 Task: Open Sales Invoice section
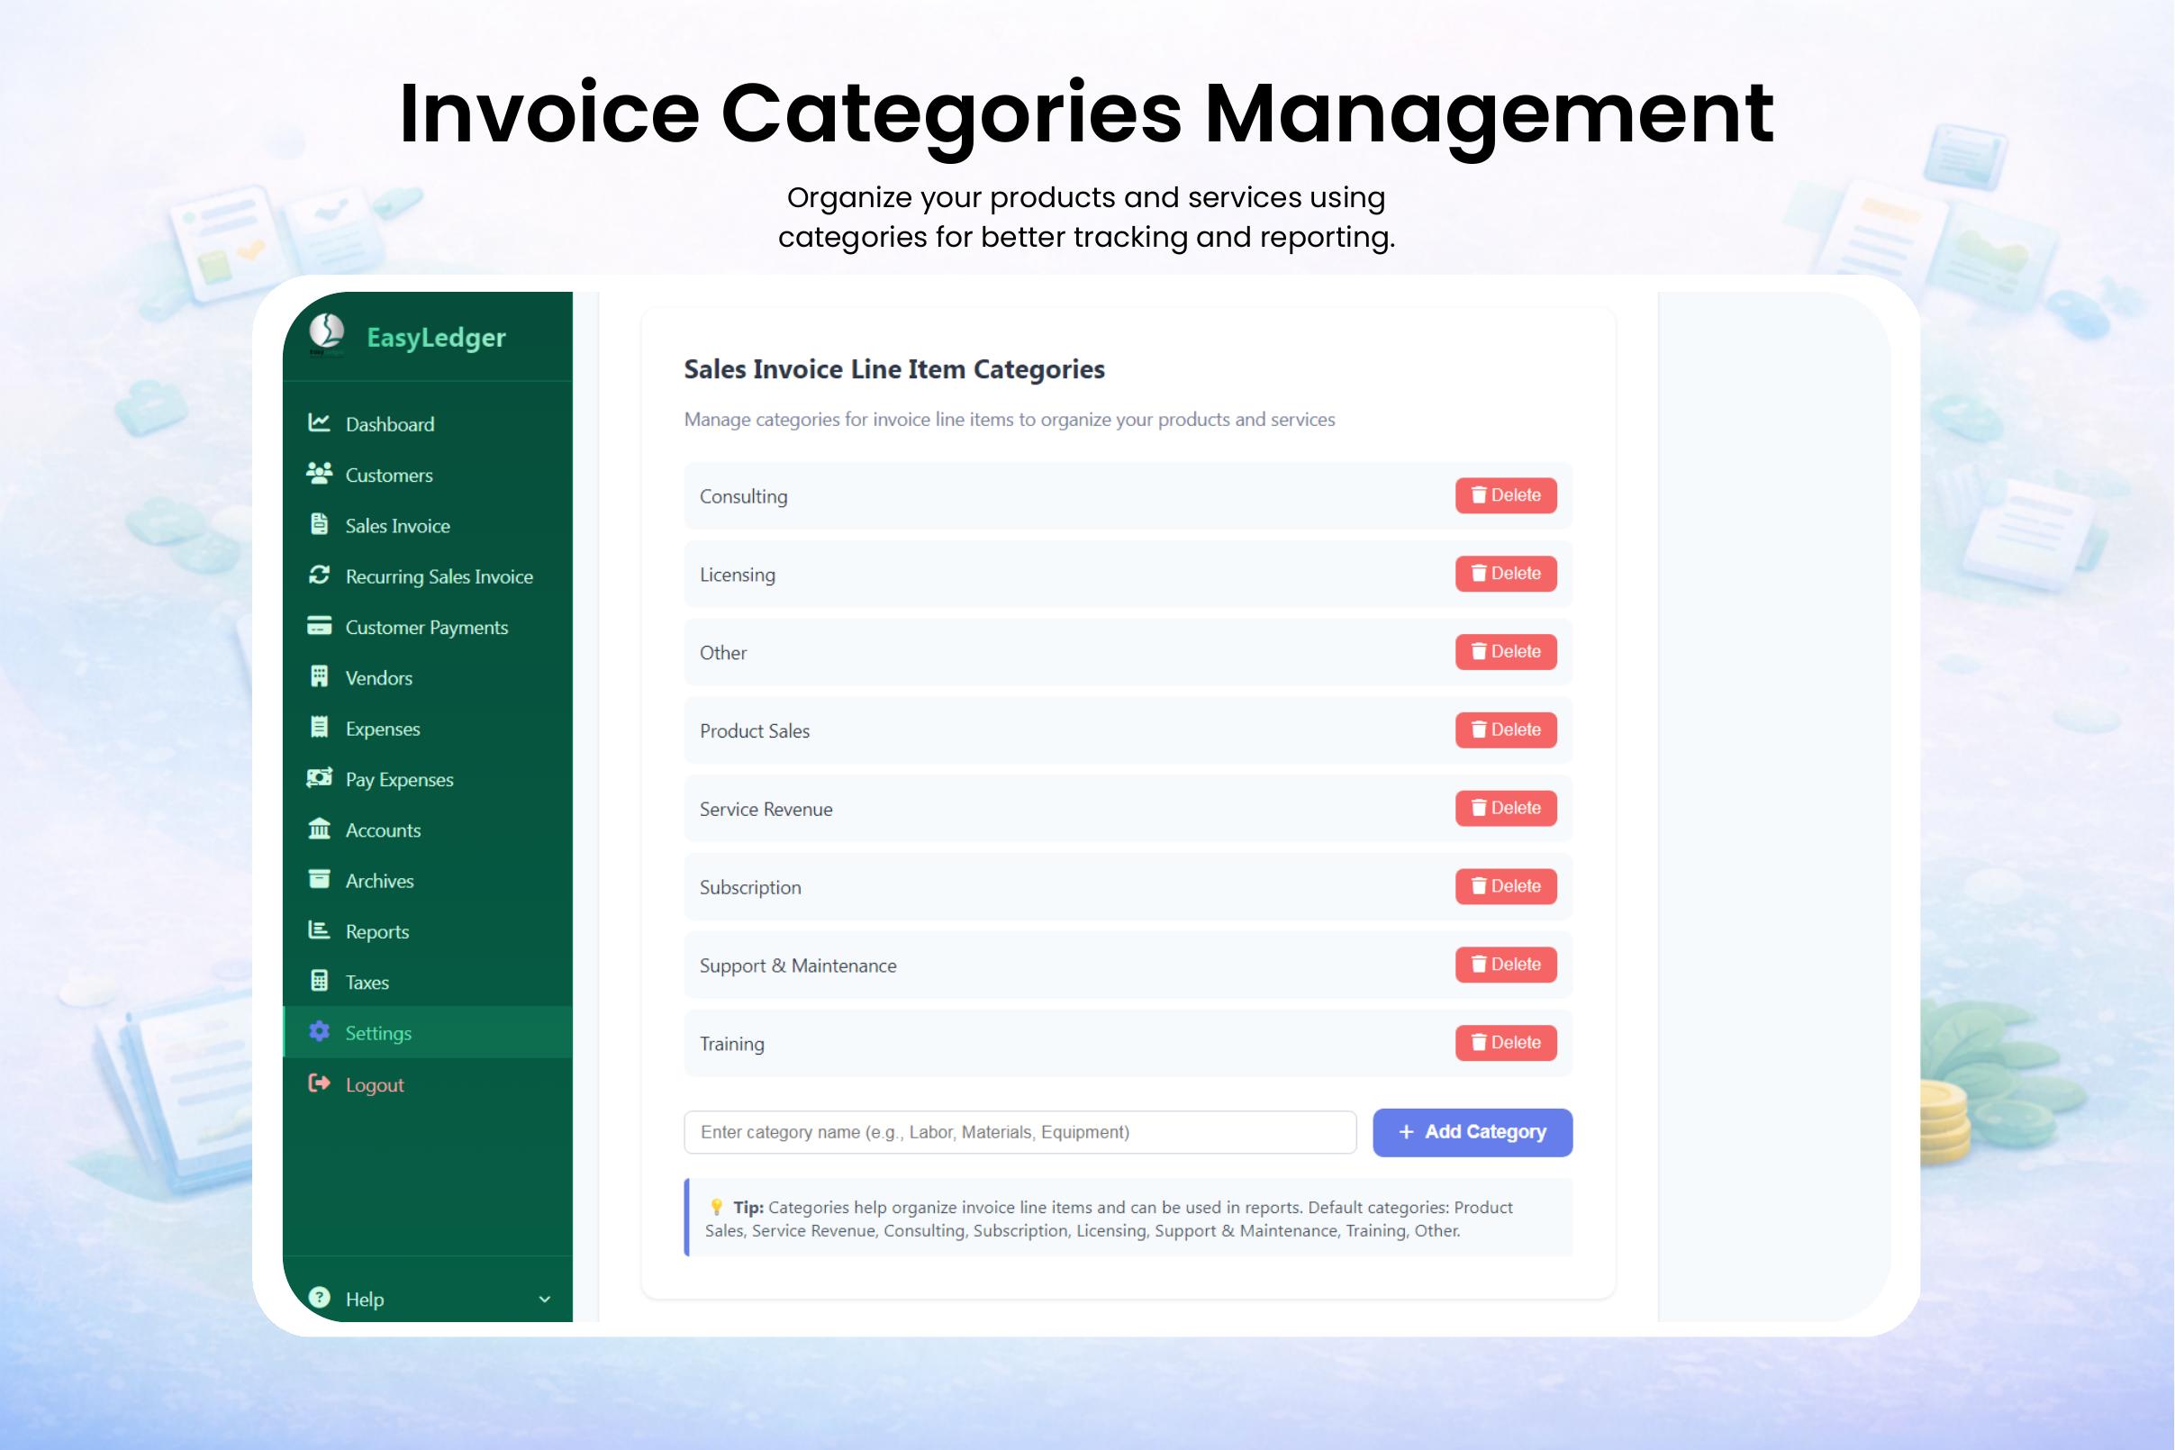[x=427, y=525]
